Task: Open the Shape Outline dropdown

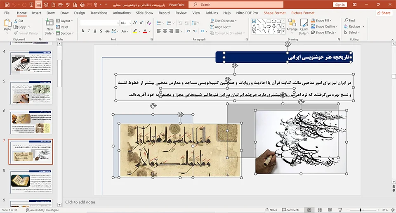Action: pos(324,26)
